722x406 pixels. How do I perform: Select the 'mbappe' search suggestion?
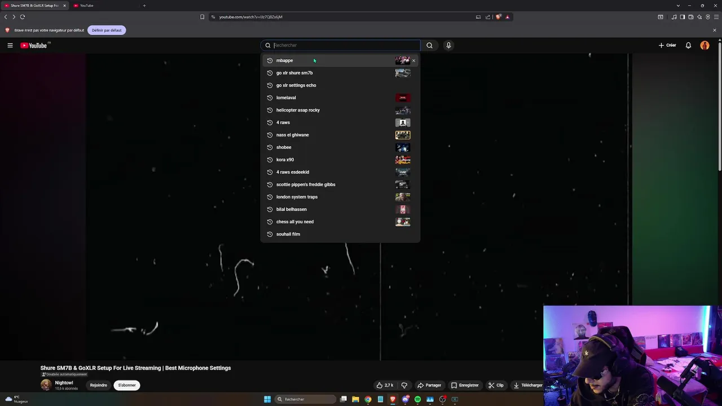click(340, 60)
